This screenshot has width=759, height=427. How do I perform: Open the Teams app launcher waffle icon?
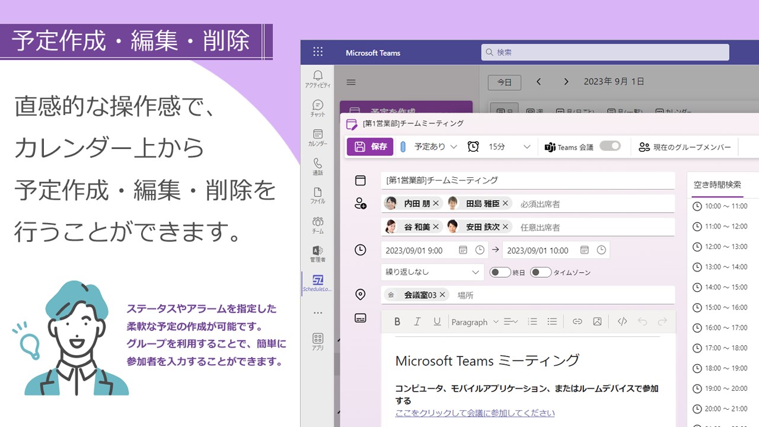click(318, 52)
